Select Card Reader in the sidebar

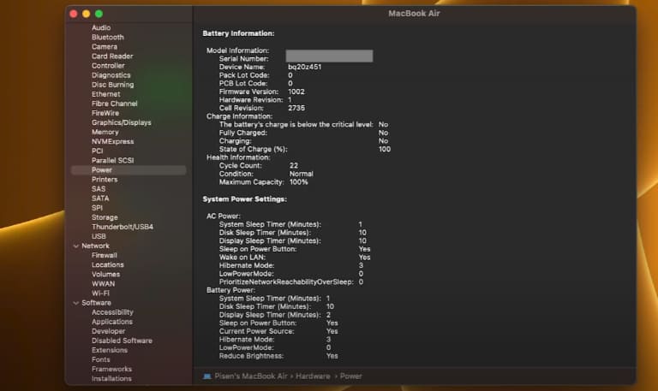[x=112, y=56]
